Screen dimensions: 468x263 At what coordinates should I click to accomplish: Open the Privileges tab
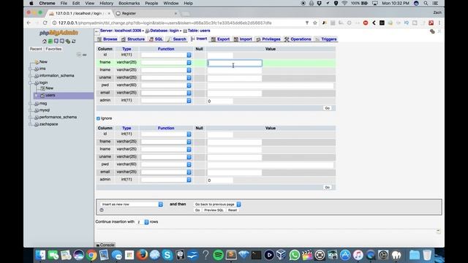[x=268, y=39]
